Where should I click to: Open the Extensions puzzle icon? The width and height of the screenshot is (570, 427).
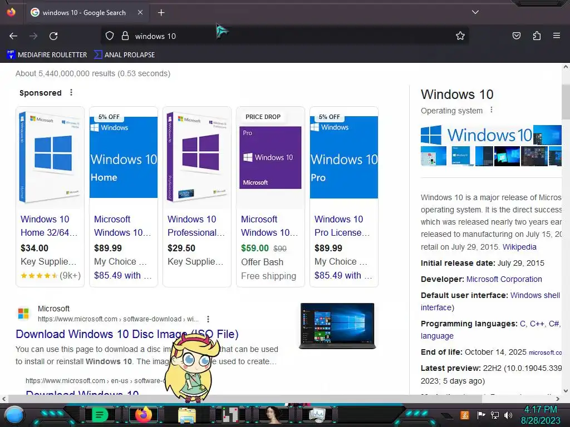(x=537, y=36)
